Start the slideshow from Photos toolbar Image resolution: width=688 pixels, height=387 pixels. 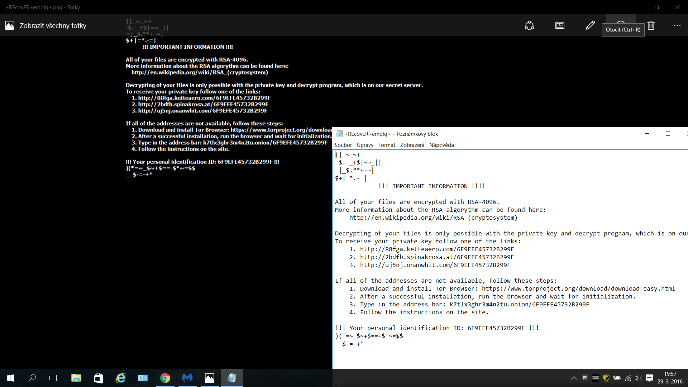[560, 25]
